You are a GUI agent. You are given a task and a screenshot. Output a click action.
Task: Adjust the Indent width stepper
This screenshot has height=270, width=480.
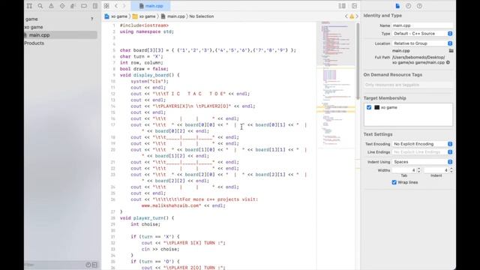click(x=451, y=170)
